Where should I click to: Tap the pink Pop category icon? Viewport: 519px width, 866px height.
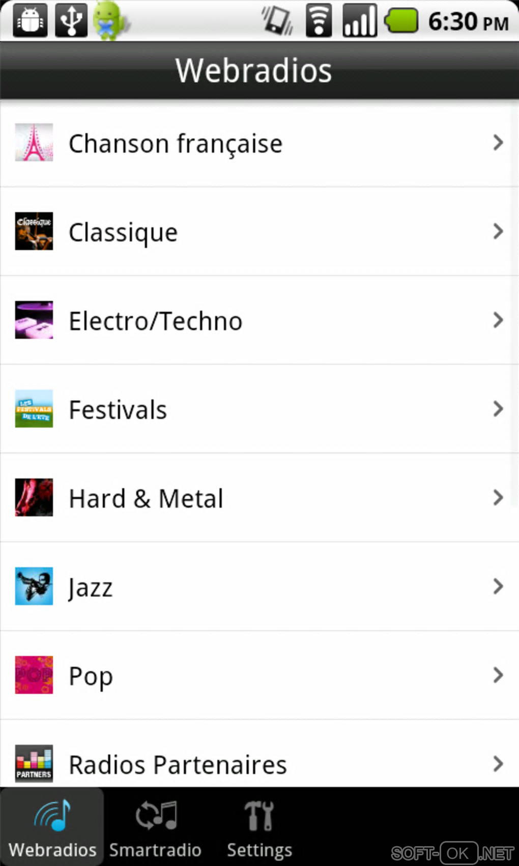[34, 675]
